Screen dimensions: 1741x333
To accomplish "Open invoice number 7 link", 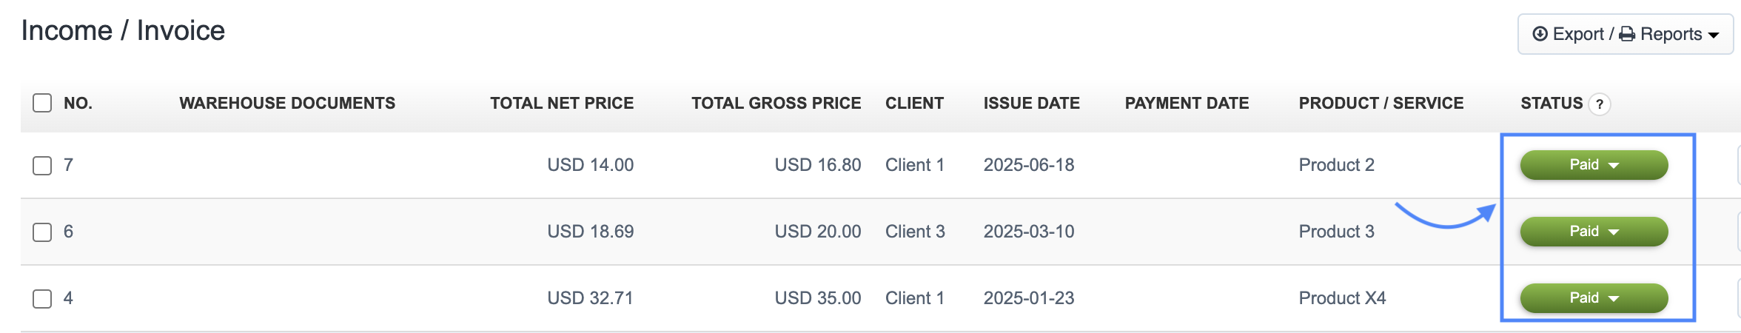I will click(x=68, y=165).
